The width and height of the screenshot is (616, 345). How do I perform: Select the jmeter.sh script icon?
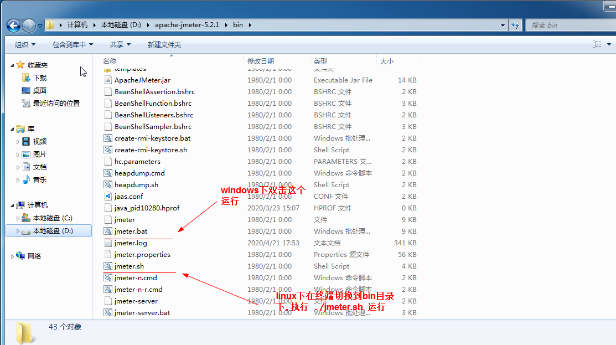pyautogui.click(x=108, y=266)
